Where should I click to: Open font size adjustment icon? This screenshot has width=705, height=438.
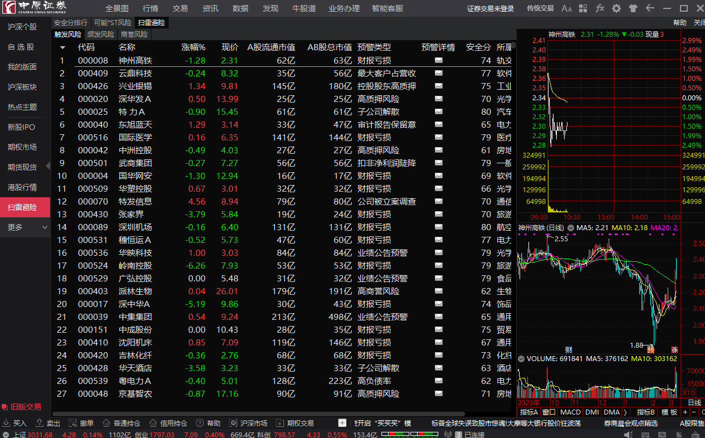pyautogui.click(x=566, y=8)
